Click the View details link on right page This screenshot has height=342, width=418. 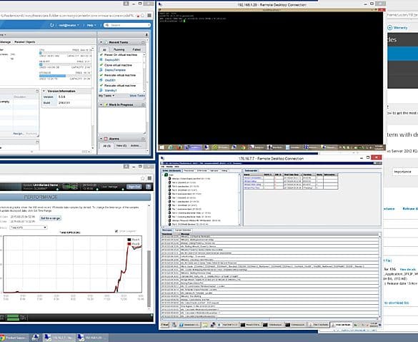click(407, 270)
